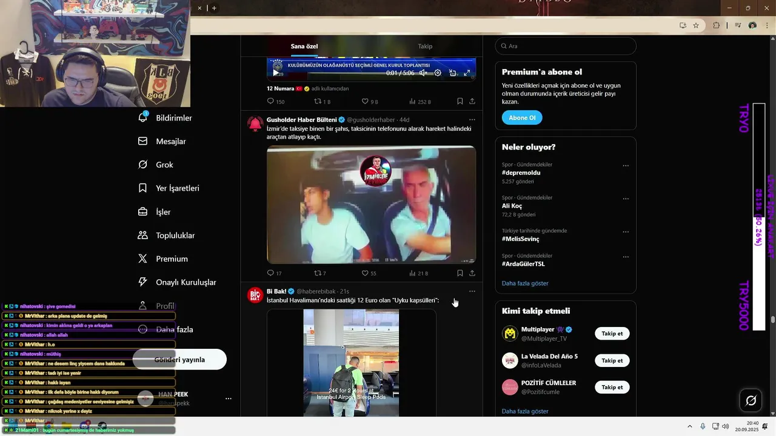Viewport: 776px width, 436px height.
Task: Like the Gusholder Haber Bülteni post
Action: pos(369,273)
